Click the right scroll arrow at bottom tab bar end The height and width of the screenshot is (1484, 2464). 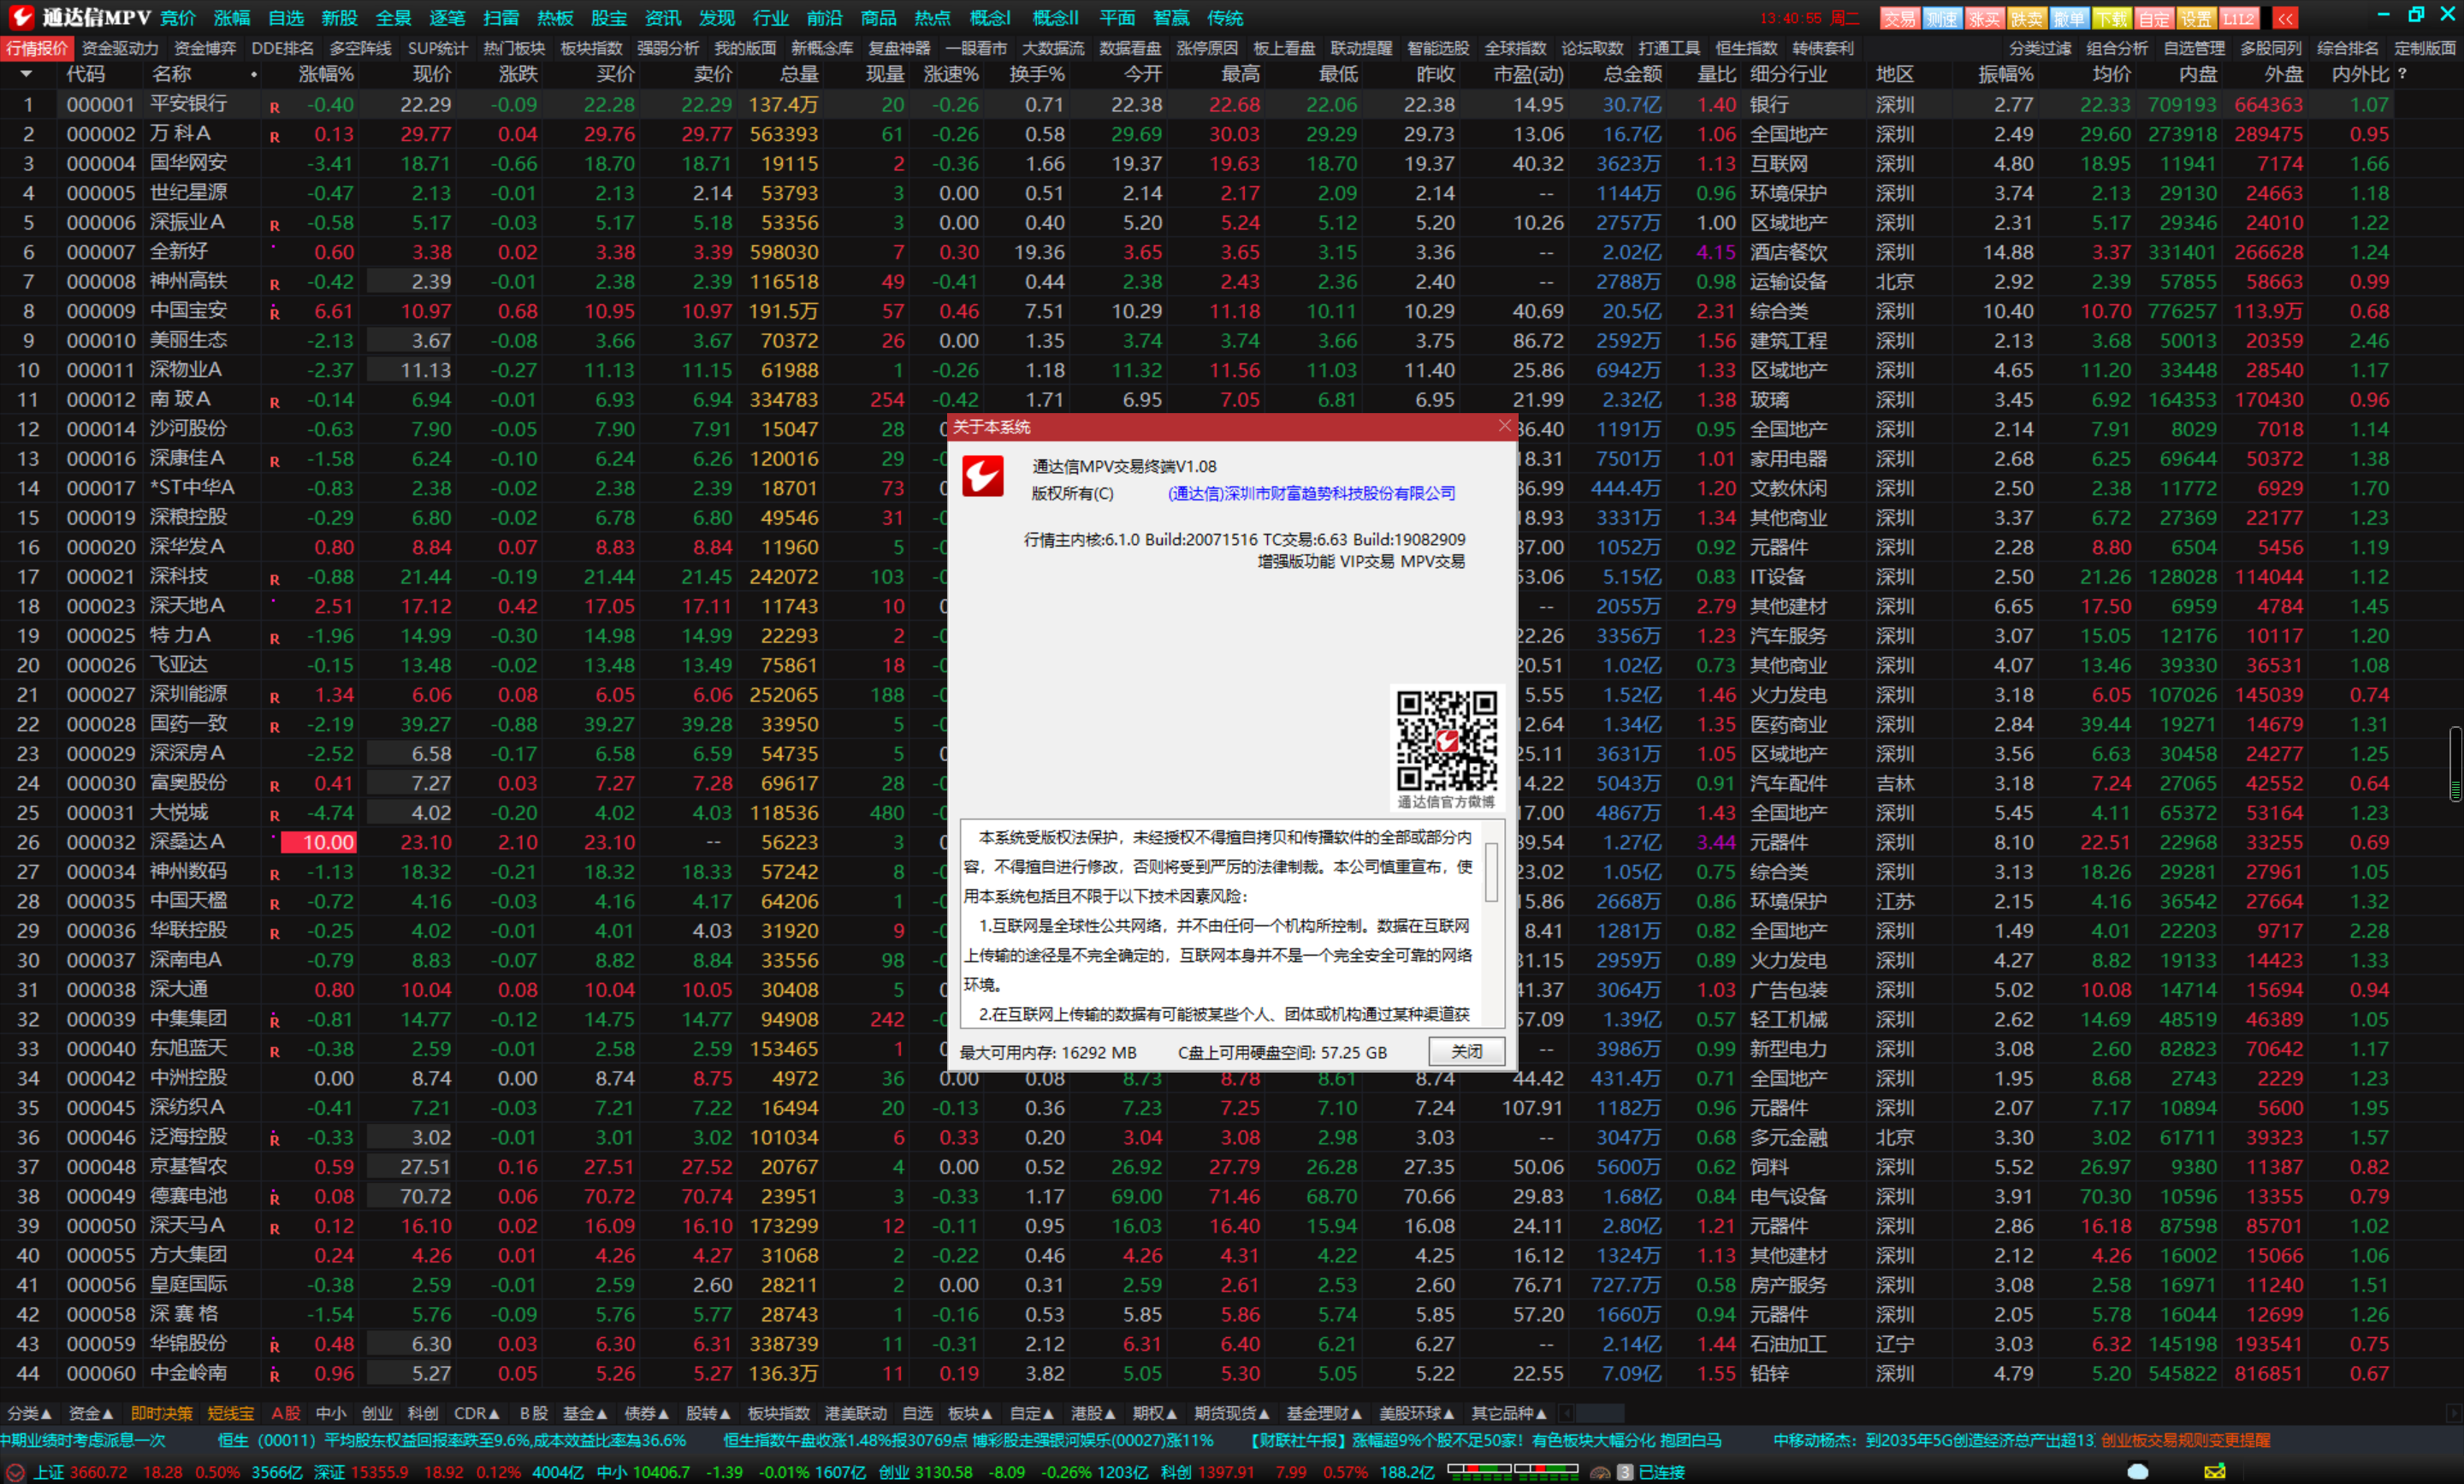(2453, 1413)
